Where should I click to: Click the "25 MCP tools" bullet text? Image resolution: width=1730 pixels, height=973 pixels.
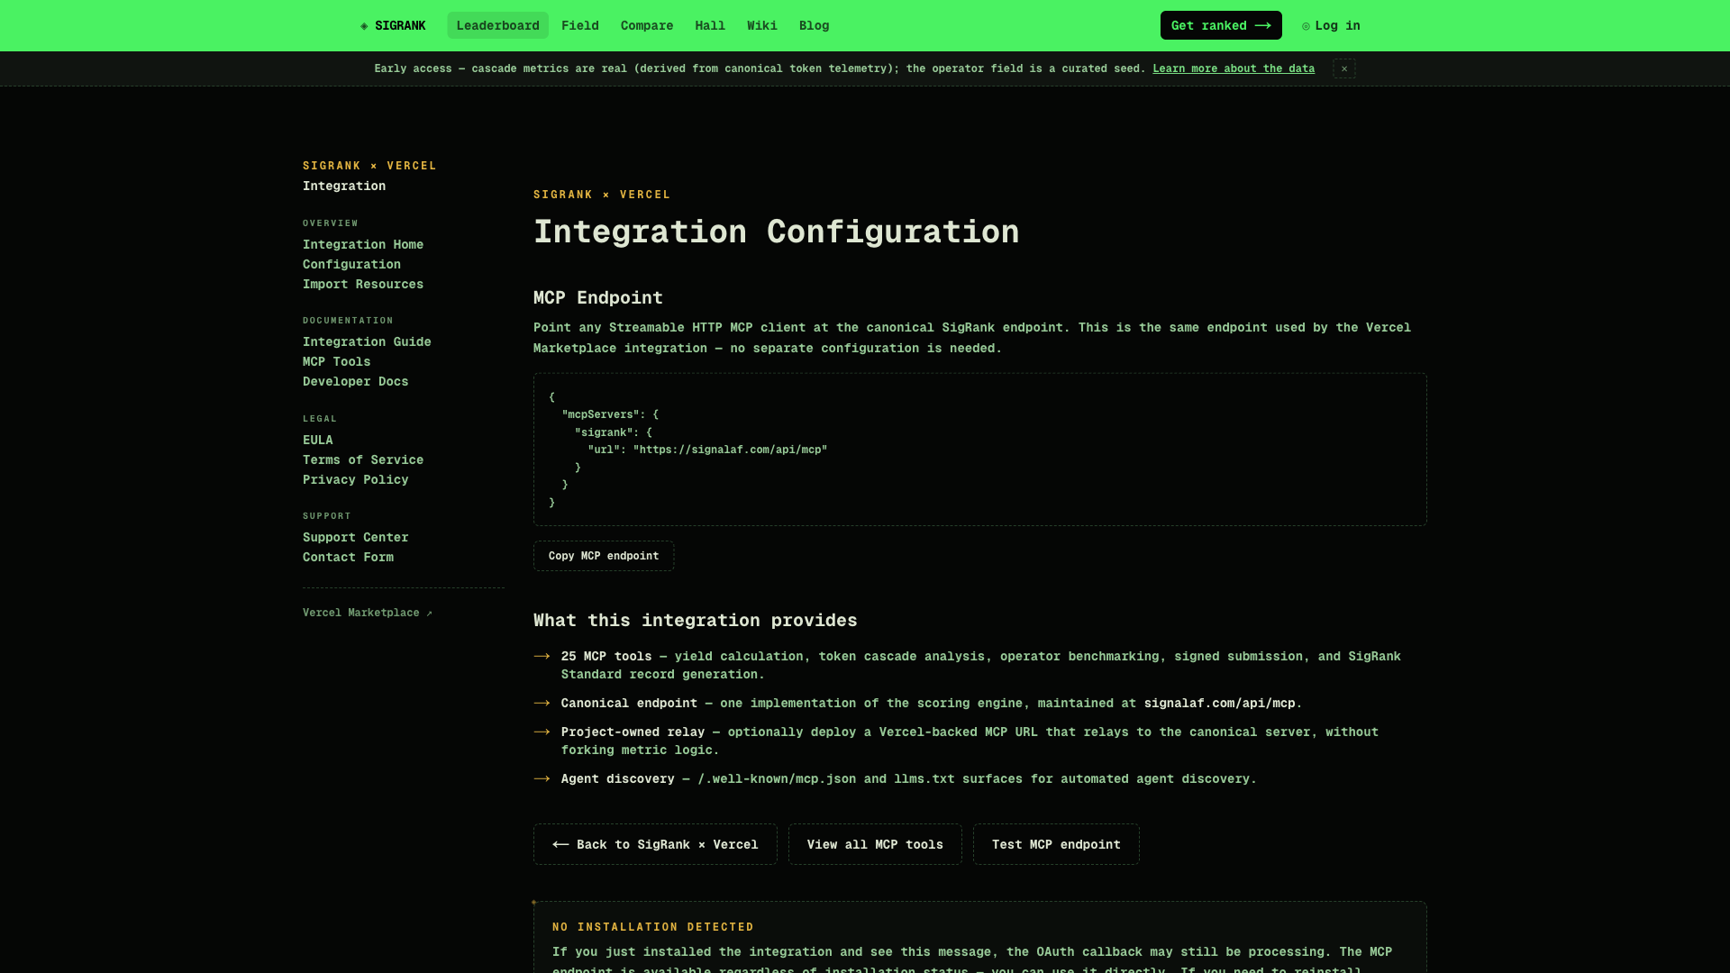coord(605,656)
